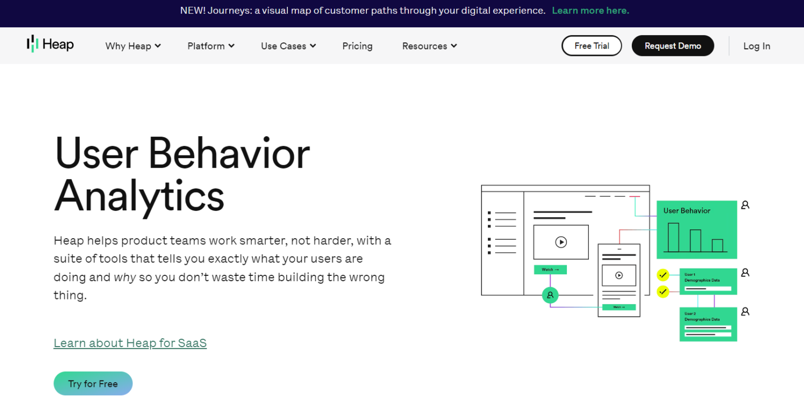Click the person icon next to User 1 card
Screen dimensions: 804x412
point(745,273)
